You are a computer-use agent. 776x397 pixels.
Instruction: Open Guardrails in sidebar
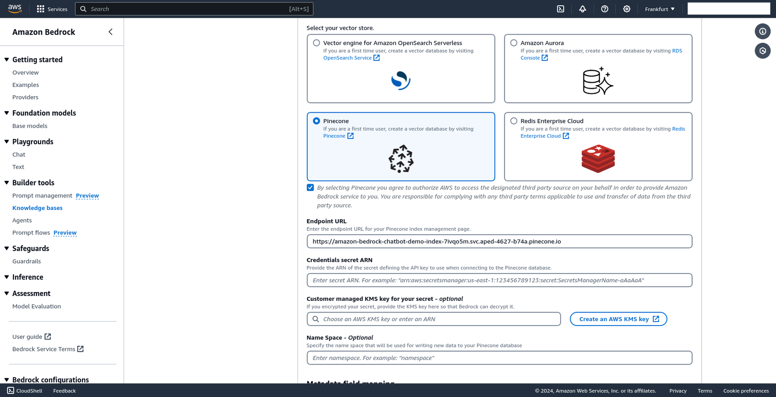click(x=27, y=261)
